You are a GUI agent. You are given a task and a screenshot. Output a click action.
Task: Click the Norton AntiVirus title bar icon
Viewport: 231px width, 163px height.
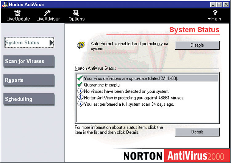[x=5, y=4]
